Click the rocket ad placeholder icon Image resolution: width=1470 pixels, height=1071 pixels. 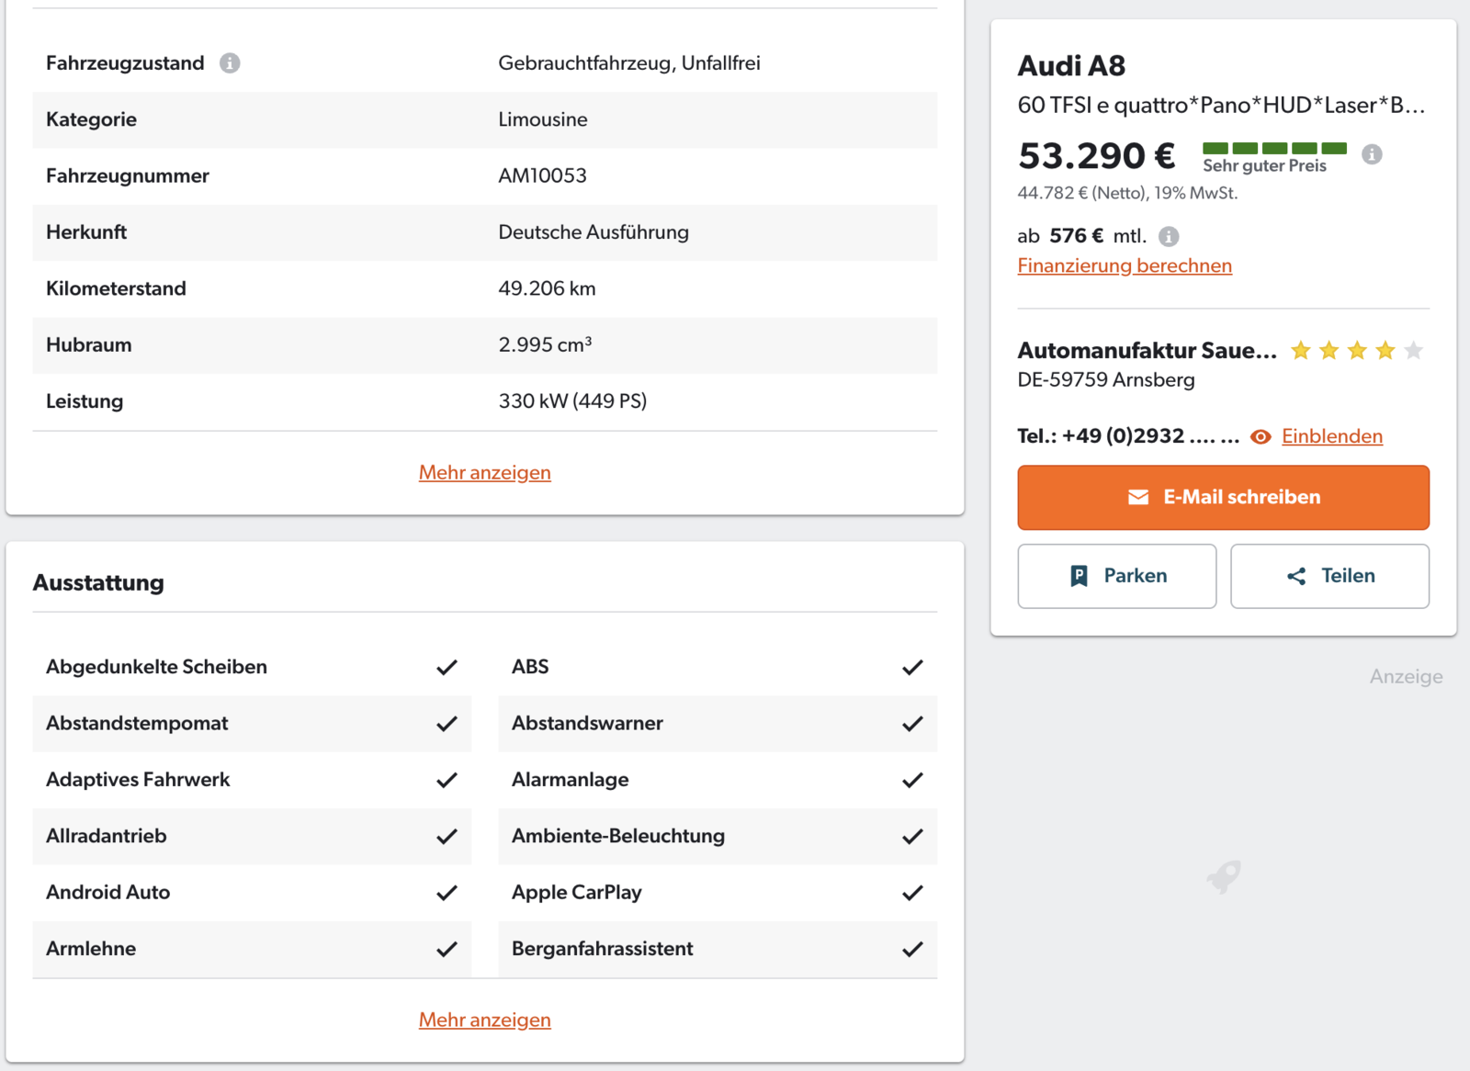[x=1224, y=877]
